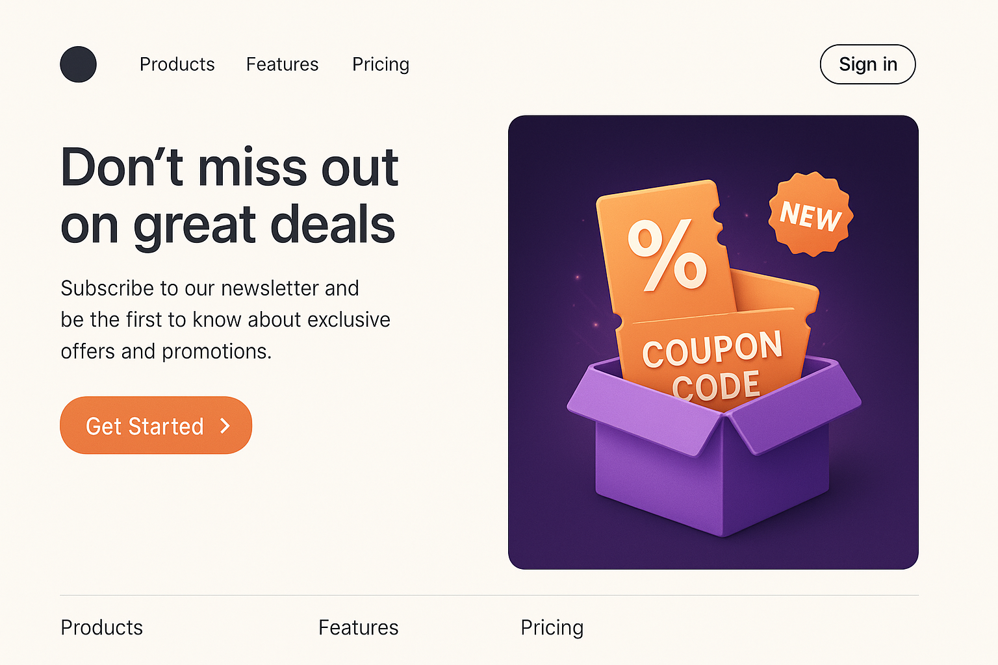
Task: Select the COUPON CODE ticket text
Action: point(713,365)
